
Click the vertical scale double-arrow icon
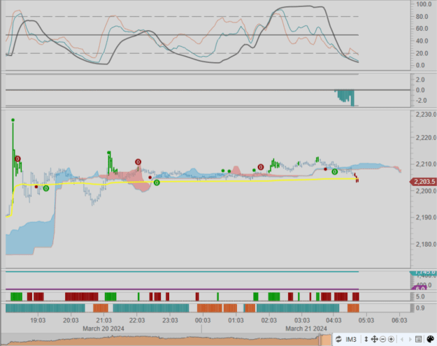(x=366, y=339)
